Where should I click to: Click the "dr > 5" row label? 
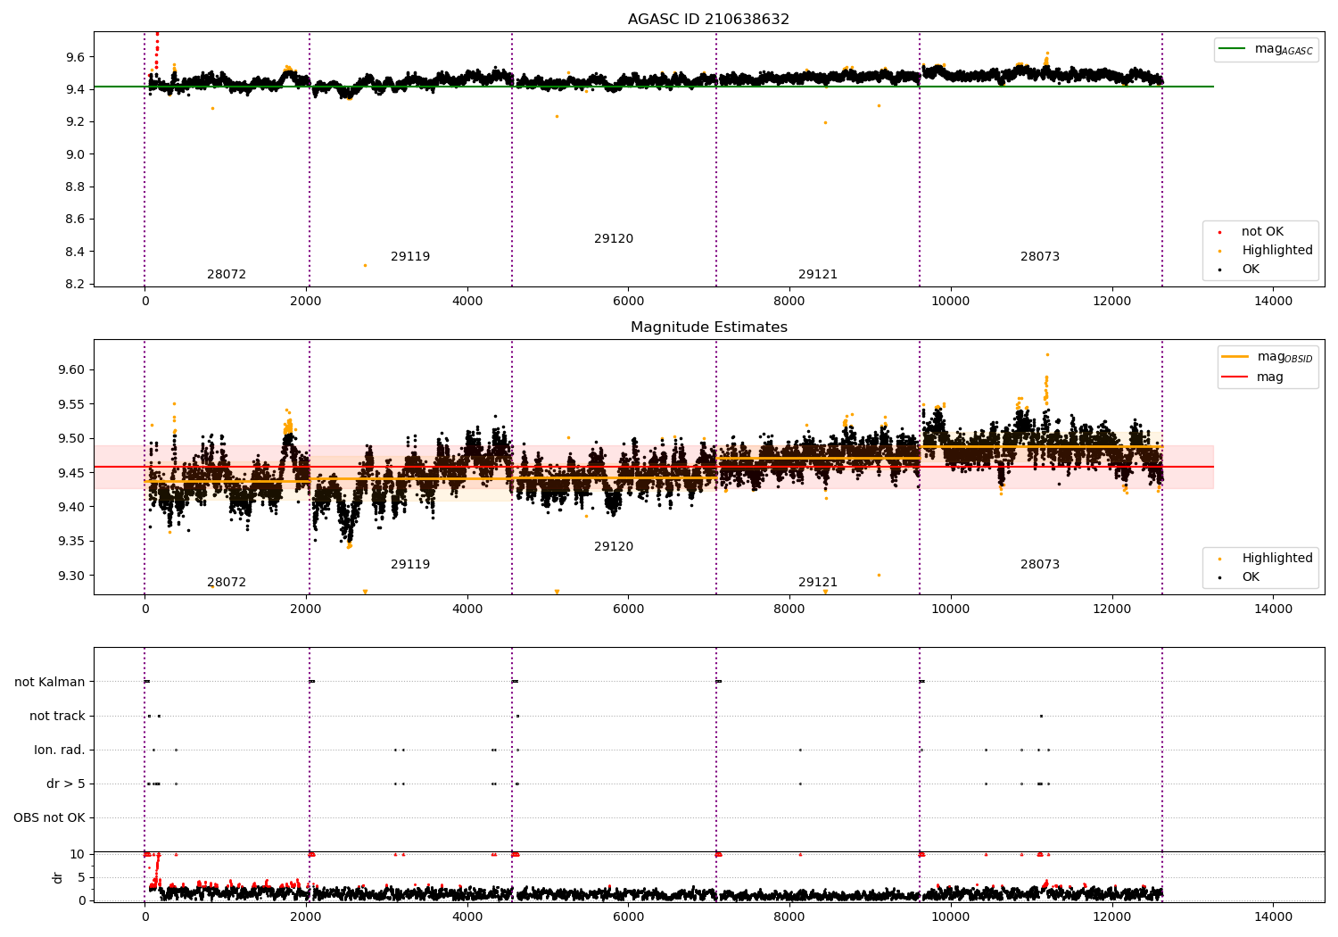coord(66,784)
